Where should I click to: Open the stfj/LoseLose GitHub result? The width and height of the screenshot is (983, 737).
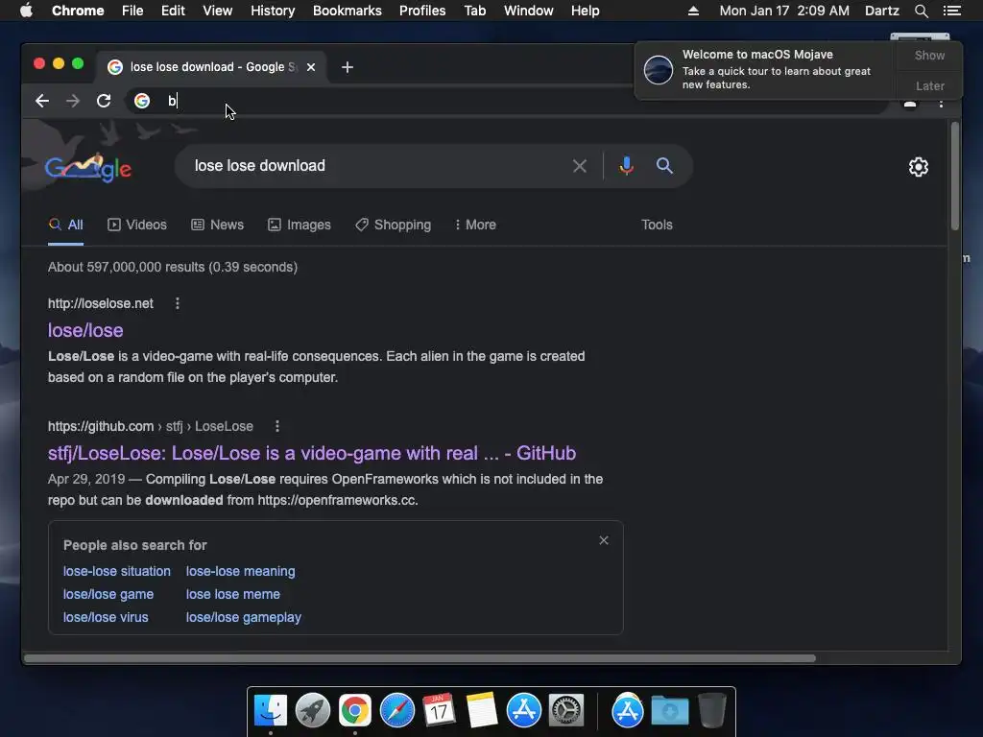point(312,453)
